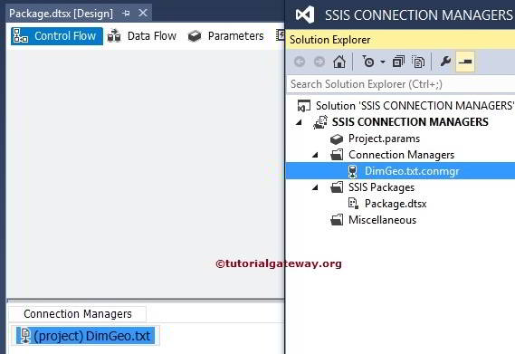Collapse the SSIS Packages folder
Viewport: 515px width, 354px height.
[315, 187]
